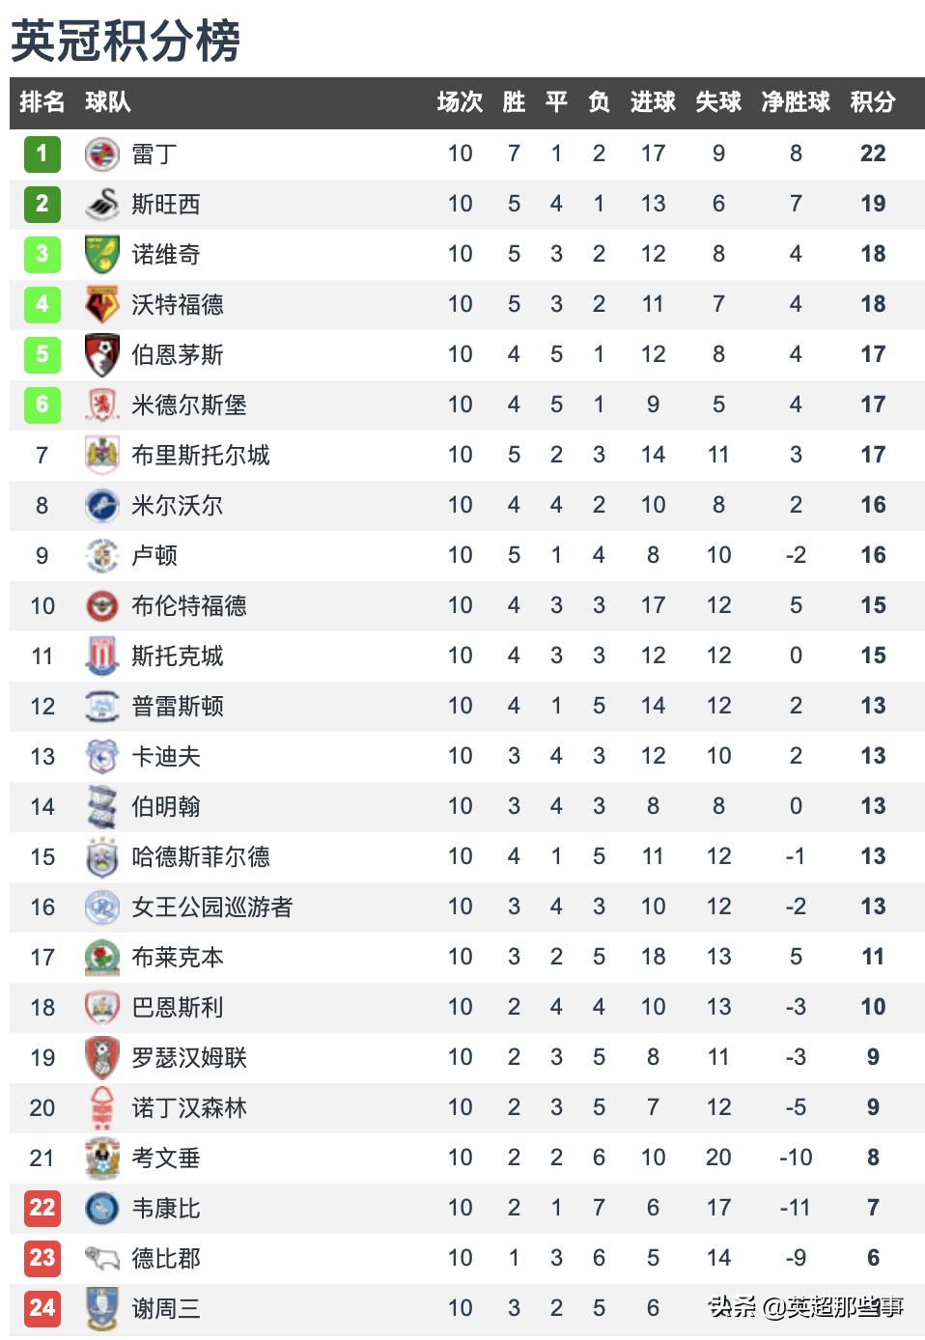
Task: Open the 布里斯托尔城 team link
Action: tap(201, 455)
